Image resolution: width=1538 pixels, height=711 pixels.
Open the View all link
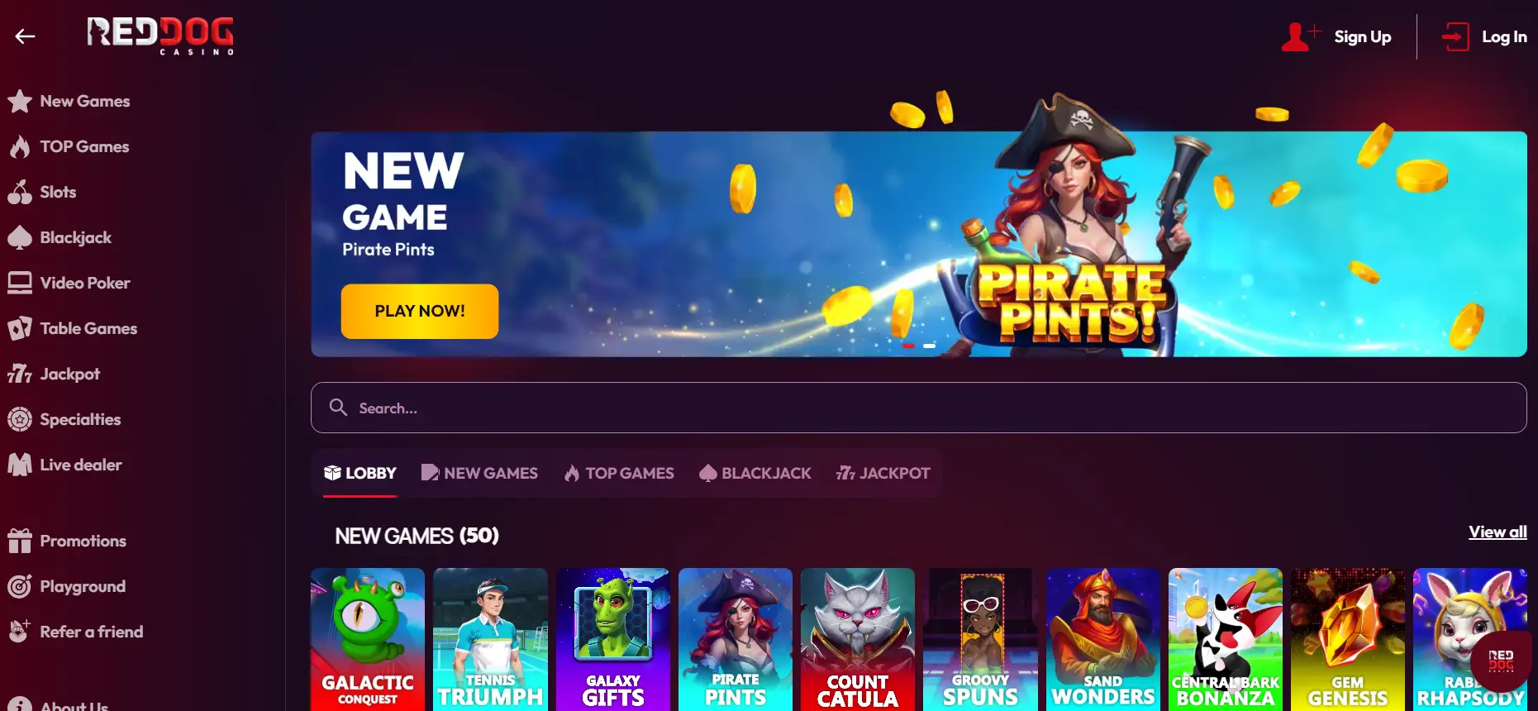coord(1498,532)
